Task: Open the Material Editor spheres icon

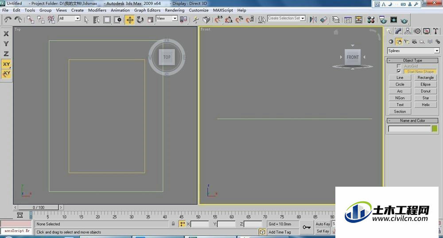Action: pyautogui.click(x=371, y=20)
